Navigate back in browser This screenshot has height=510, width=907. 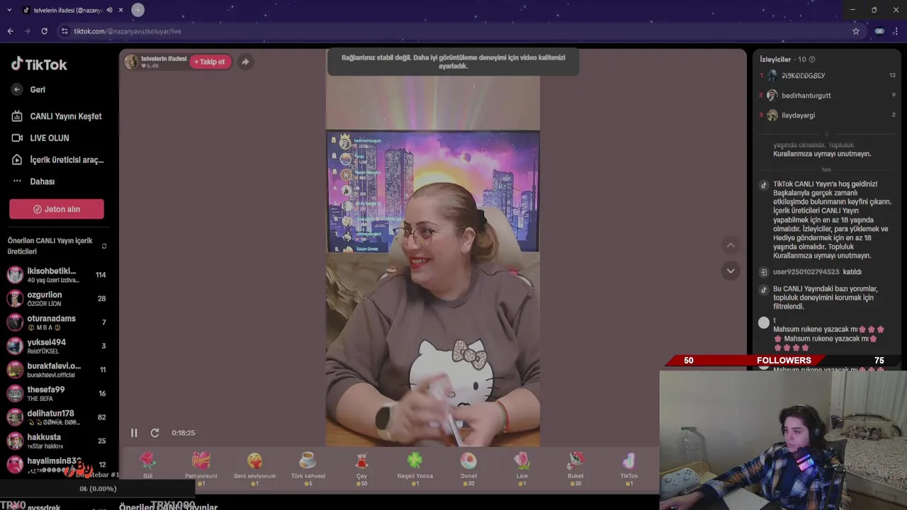[10, 31]
